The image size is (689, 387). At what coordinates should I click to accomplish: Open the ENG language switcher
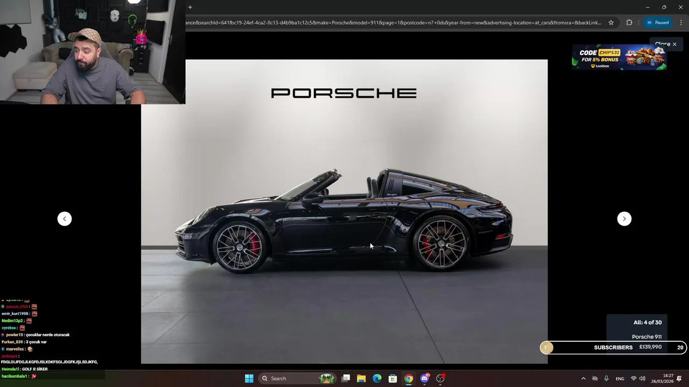620,378
